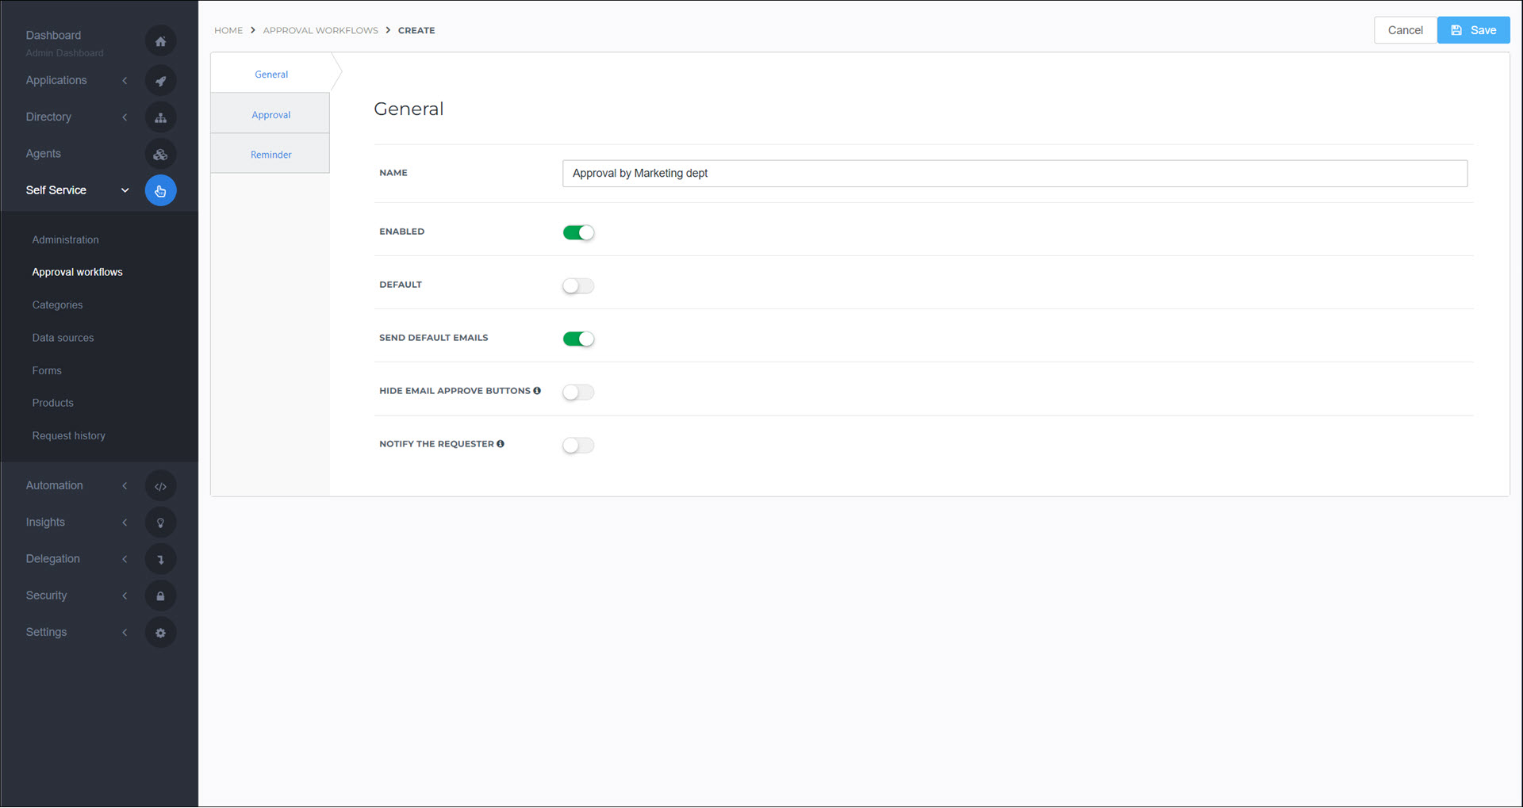Click the Delegation arrow icon
Image resolution: width=1523 pixels, height=808 pixels.
[x=160, y=559]
